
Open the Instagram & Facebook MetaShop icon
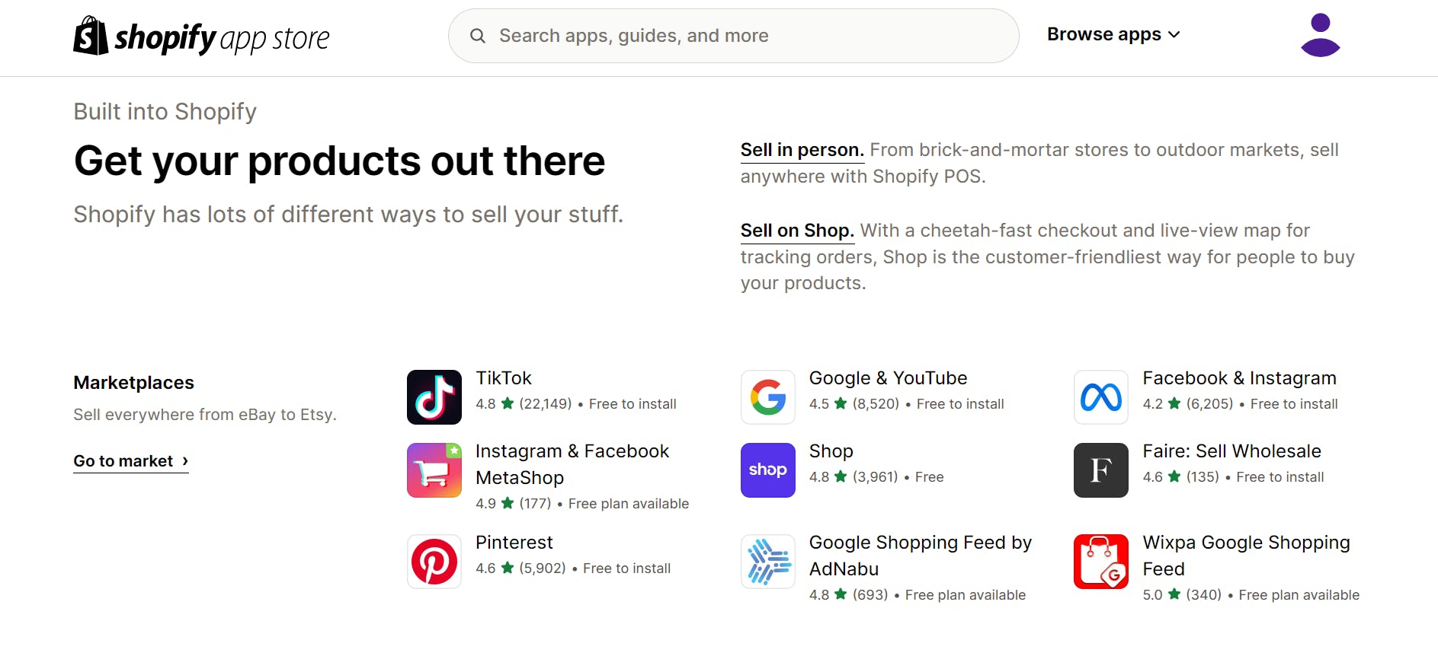point(434,470)
